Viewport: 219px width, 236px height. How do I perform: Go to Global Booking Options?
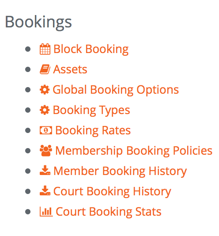(116, 90)
